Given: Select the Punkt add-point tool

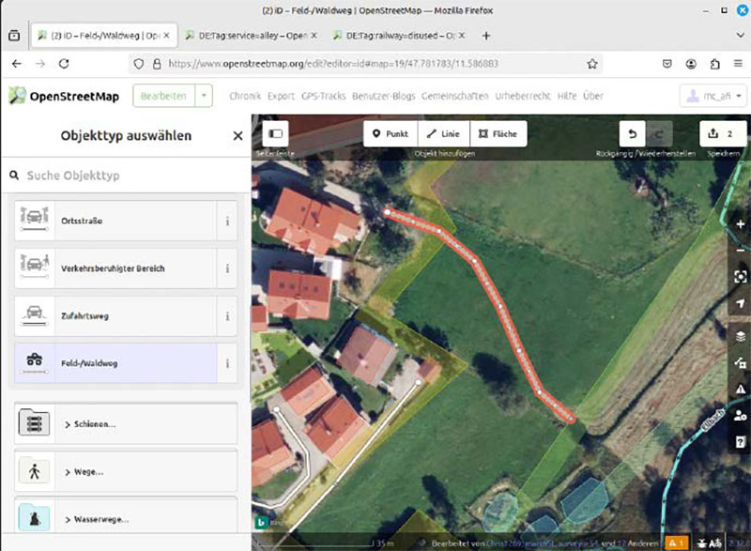Looking at the screenshot, I should point(390,133).
